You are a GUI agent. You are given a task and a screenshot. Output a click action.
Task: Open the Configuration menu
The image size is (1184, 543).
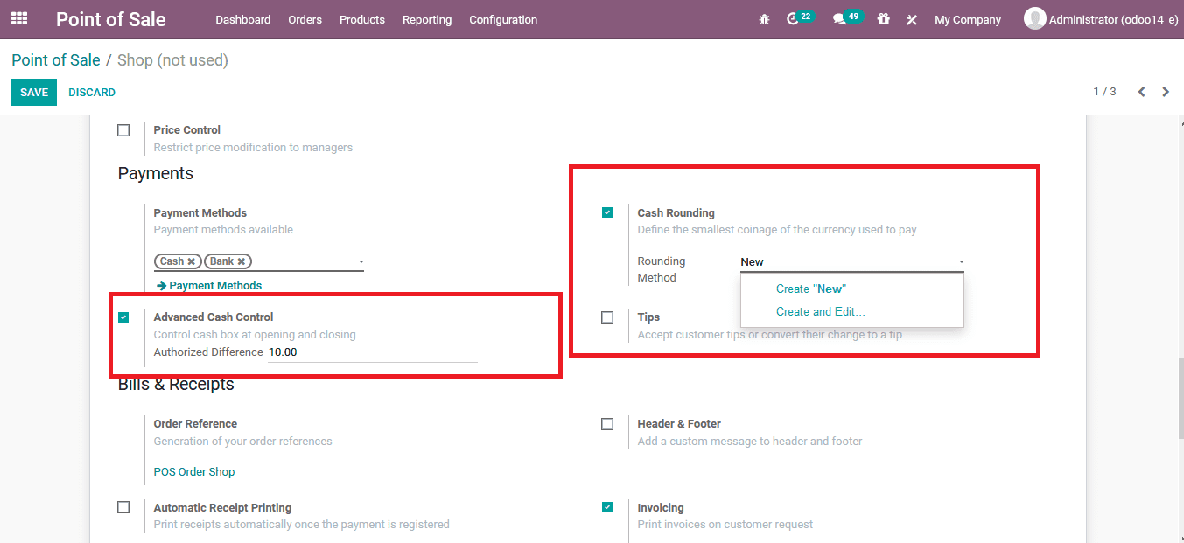coord(503,19)
